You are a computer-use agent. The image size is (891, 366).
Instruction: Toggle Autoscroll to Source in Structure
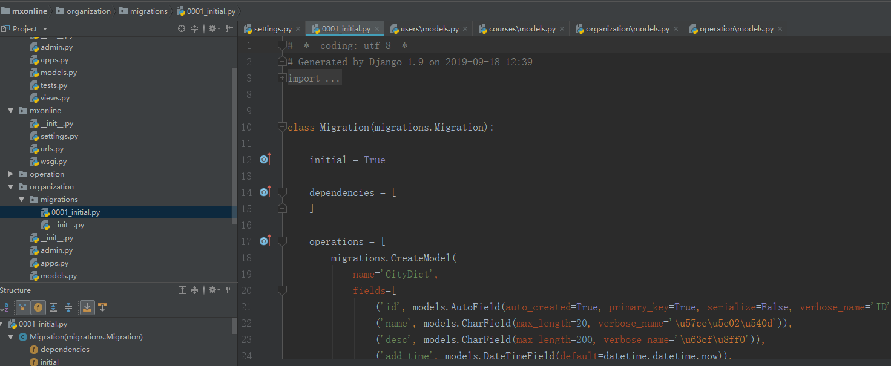pos(87,307)
